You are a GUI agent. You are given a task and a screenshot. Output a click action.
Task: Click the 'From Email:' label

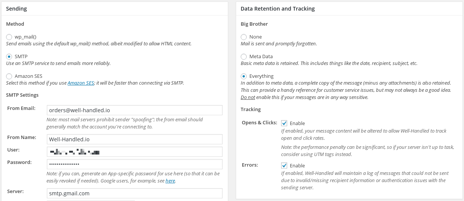coord(21,108)
